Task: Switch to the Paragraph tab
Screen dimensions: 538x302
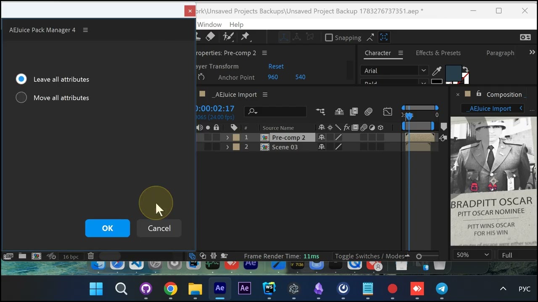Action: click(500, 53)
